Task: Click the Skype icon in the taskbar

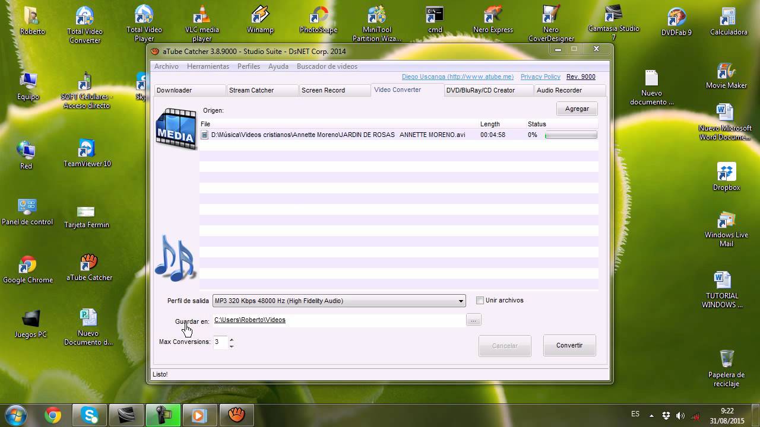Action: tap(90, 415)
